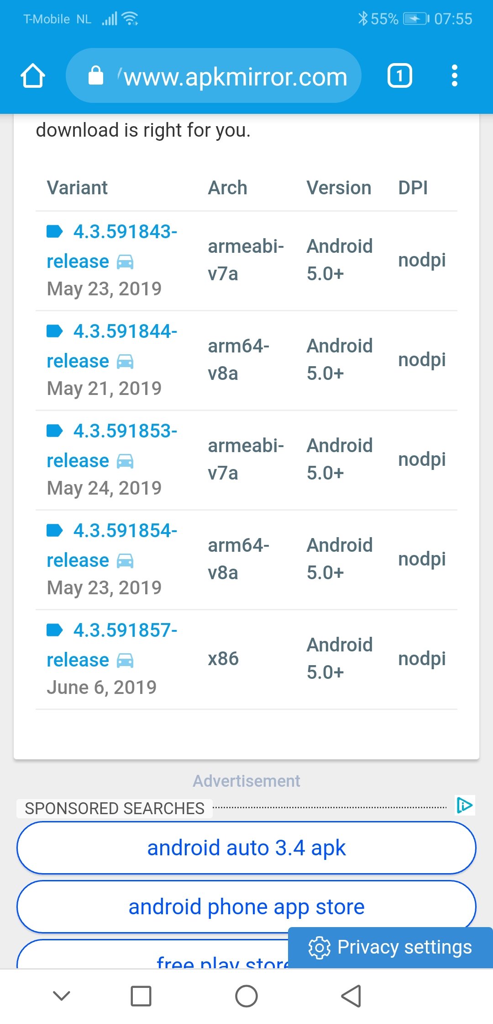Open the browser three-dot menu
Viewport: 493px width, 1024px height.
[454, 75]
